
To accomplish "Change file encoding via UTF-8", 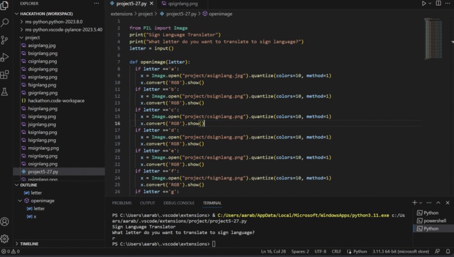I will pyautogui.click(x=321, y=251).
